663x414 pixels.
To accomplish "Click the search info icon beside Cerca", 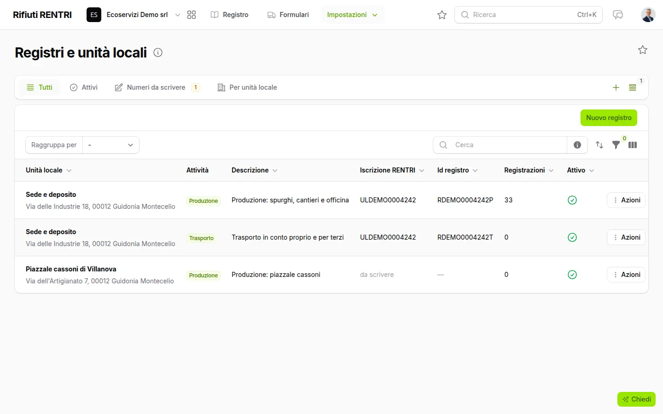I will click(577, 145).
